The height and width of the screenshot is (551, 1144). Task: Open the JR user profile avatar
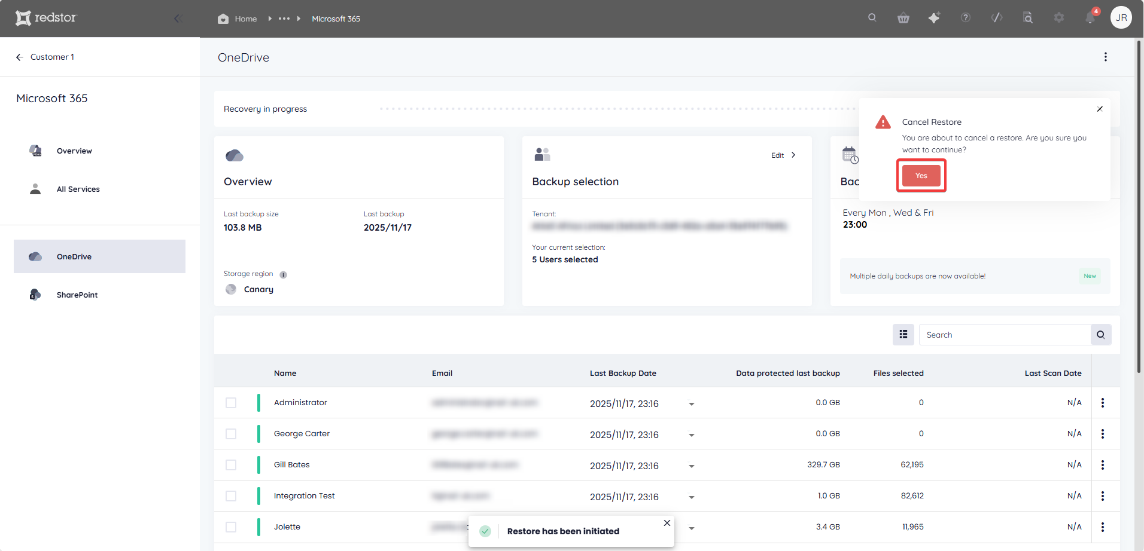[x=1121, y=18]
